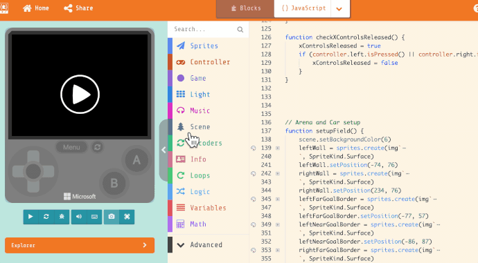
Task: Open the Light category
Action: [209, 95]
